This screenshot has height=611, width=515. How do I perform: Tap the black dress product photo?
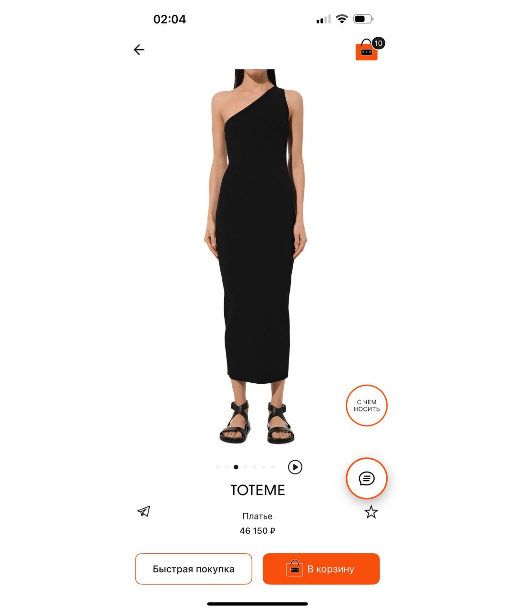tap(257, 257)
